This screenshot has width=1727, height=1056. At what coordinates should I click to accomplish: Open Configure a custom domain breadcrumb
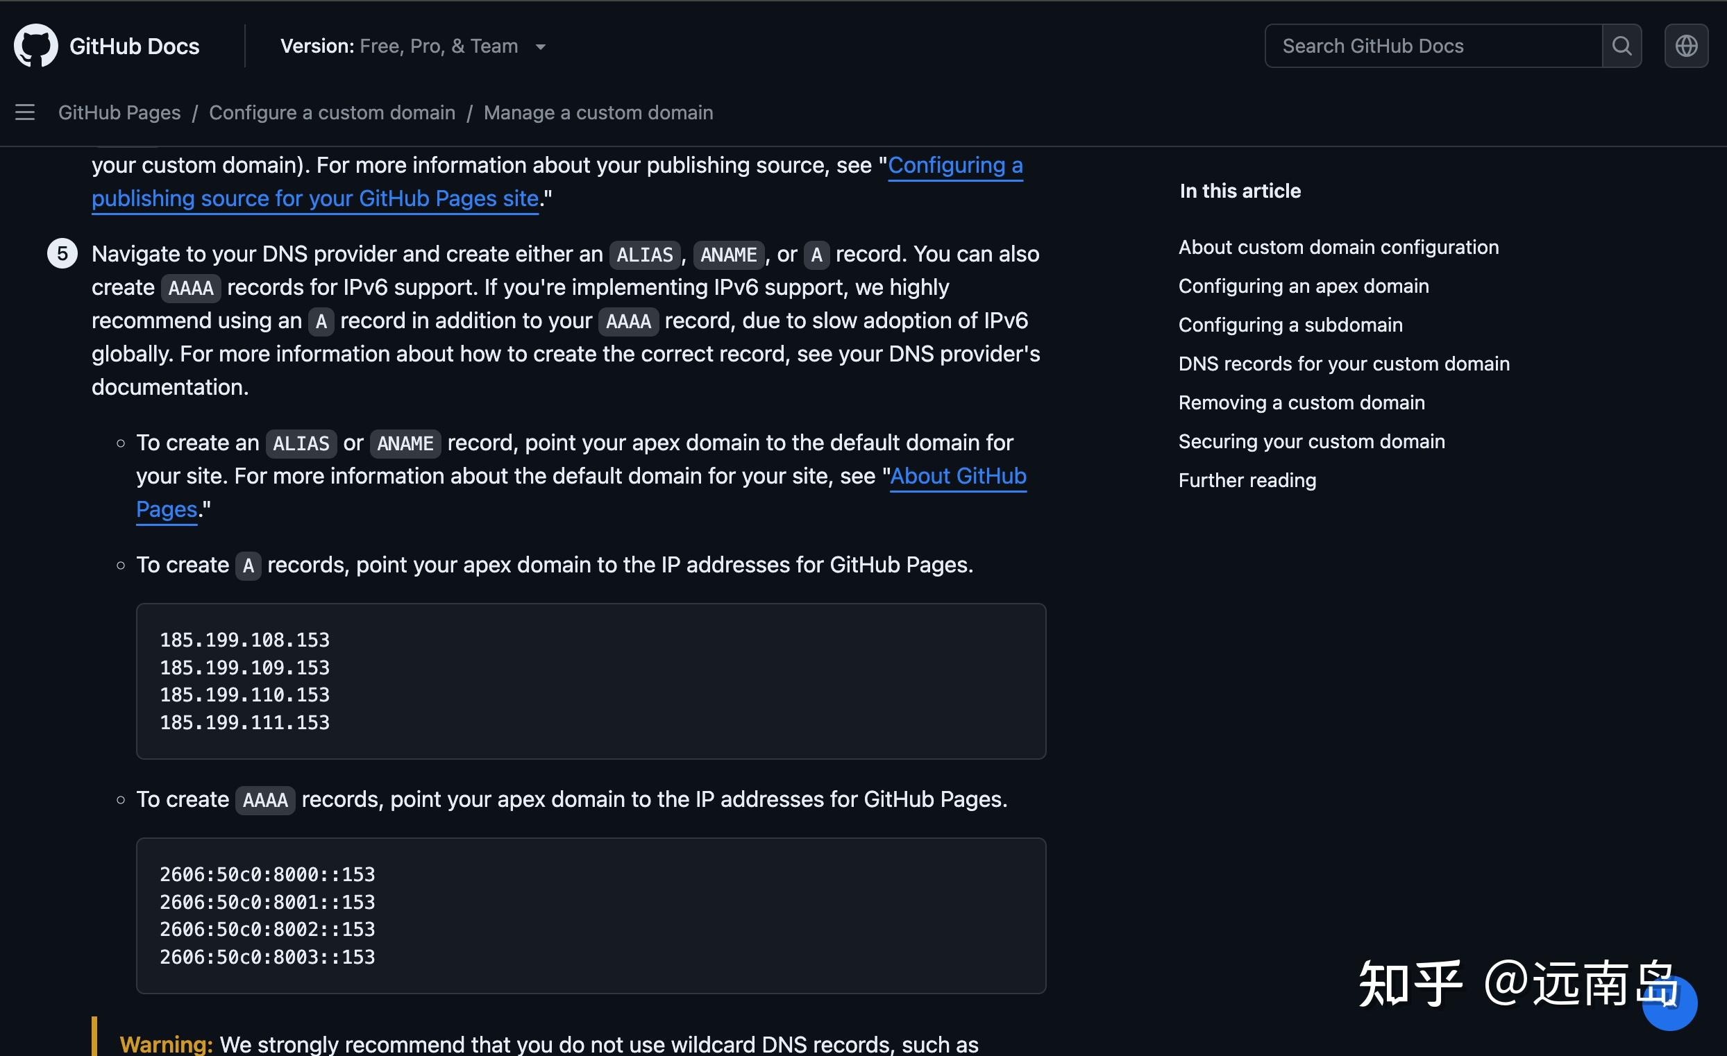pyautogui.click(x=332, y=112)
